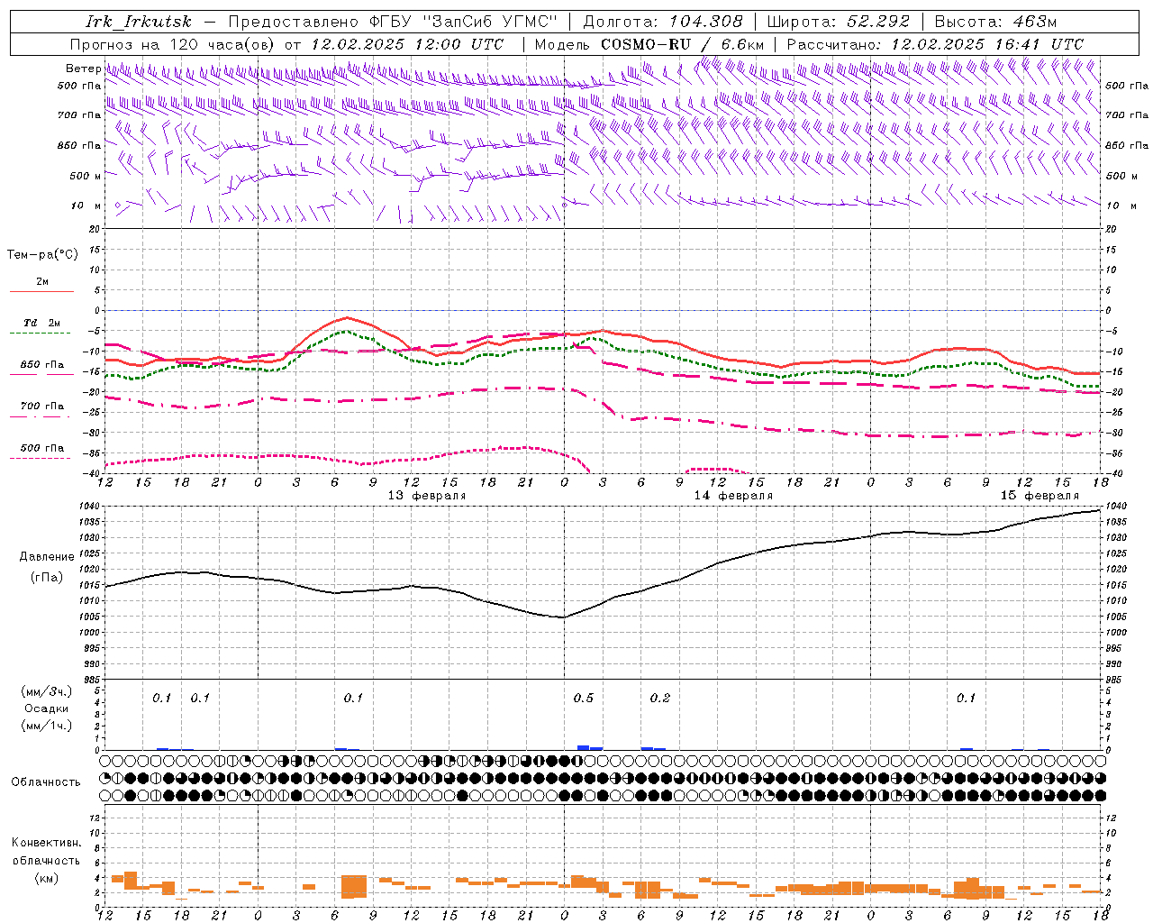Click the (км) unit under convective cloudiness
1153x923 pixels.
pyautogui.click(x=46, y=879)
